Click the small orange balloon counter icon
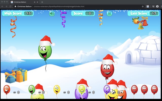Image resolution: width=162 pixels, height=101 pixels. tap(7, 89)
